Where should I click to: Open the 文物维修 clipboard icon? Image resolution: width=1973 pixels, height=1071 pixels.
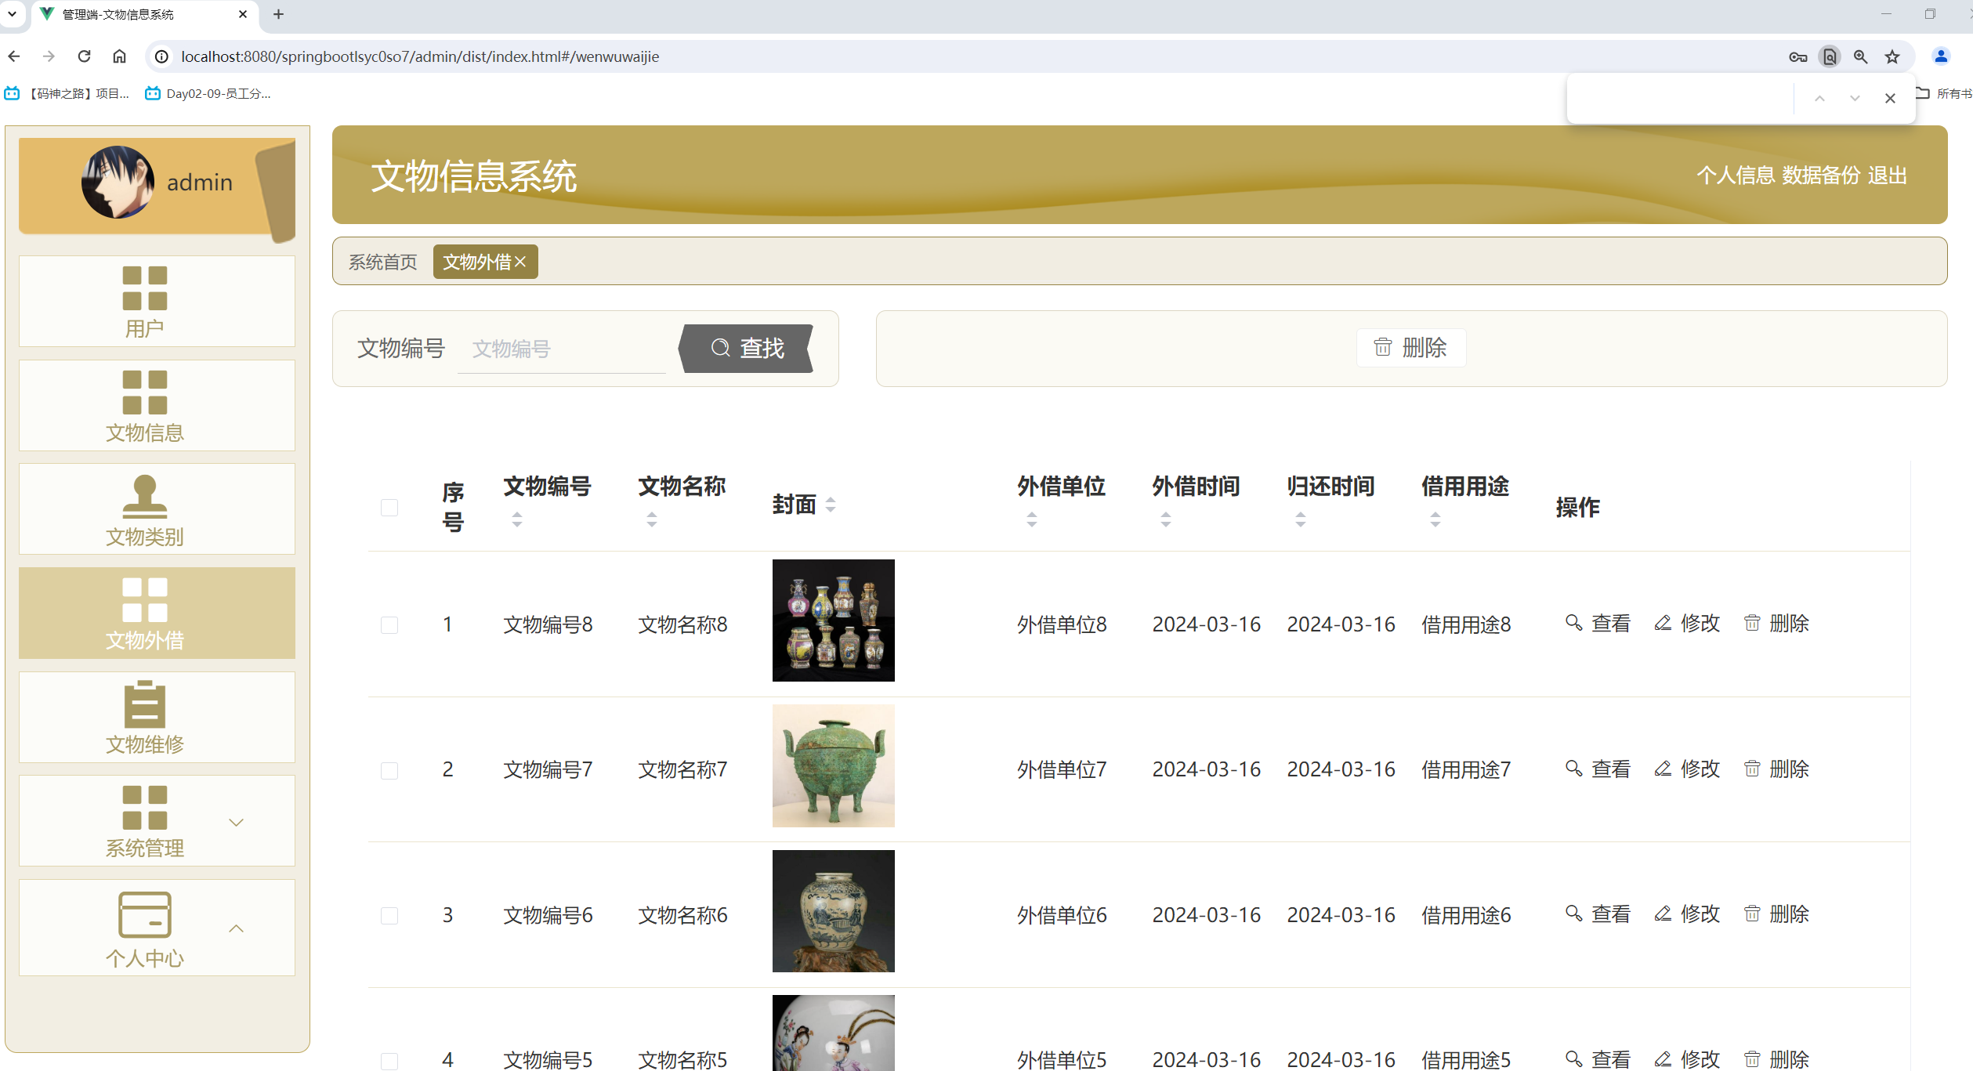(x=145, y=704)
